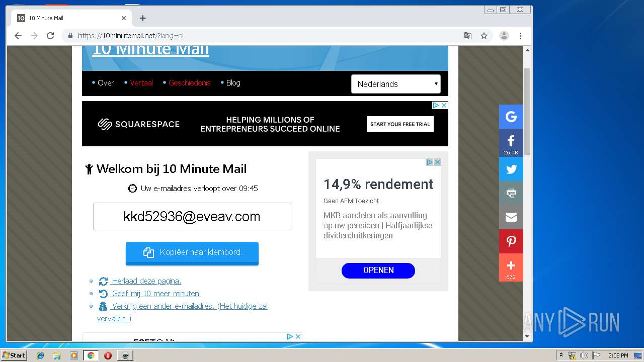The image size is (644, 362).
Task: Click AdChoices icon on the rendement ad
Action: point(430,162)
